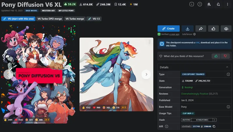Click the WESTERN ART tag
This screenshot has width=233, height=132.
click(48, 11)
